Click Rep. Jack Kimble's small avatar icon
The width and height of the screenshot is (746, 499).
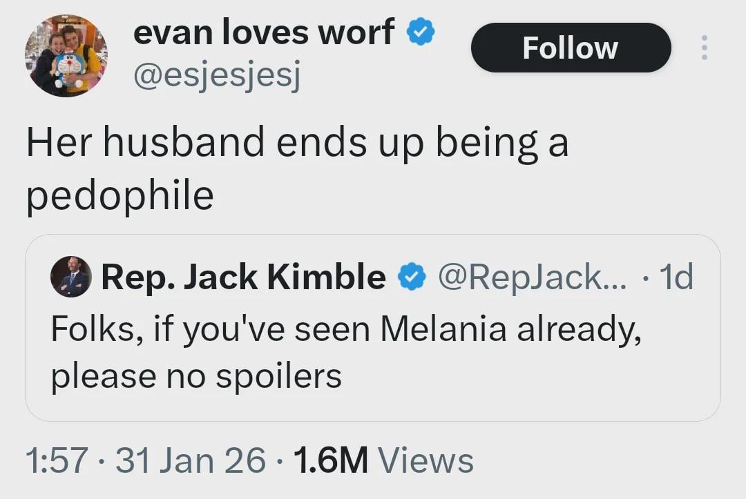point(71,277)
